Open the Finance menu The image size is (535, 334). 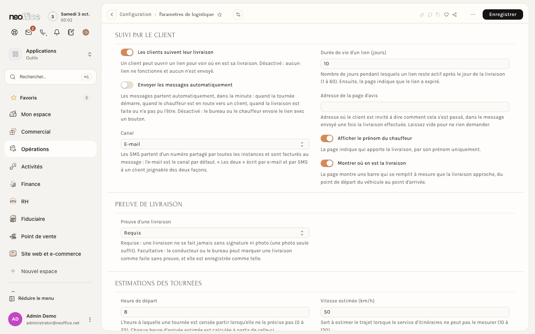pyautogui.click(x=51, y=184)
